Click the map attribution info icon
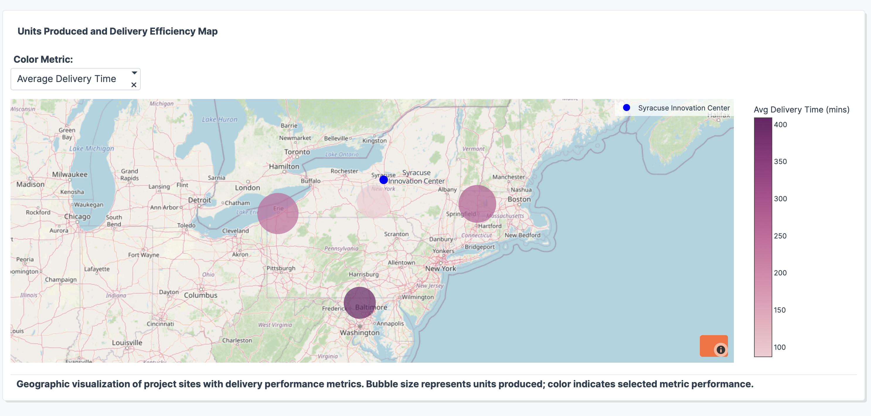 click(x=721, y=350)
